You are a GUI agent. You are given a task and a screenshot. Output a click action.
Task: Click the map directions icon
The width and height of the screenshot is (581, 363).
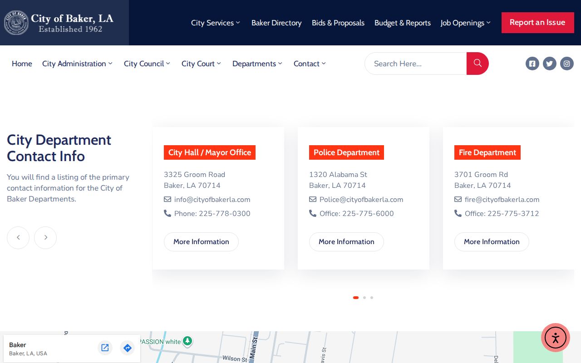coord(128,348)
